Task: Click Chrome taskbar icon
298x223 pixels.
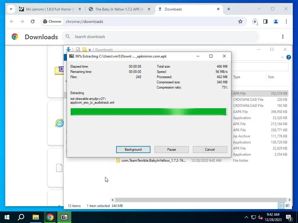Action: click(x=50, y=217)
